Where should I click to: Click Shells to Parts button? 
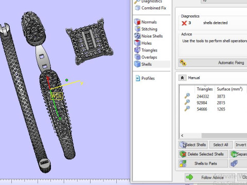[x=203, y=163]
